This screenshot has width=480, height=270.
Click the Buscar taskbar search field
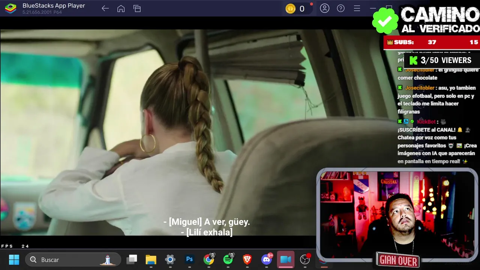(73, 259)
